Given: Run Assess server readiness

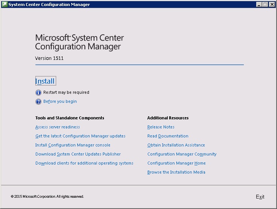Looking at the screenshot, I should [x=57, y=127].
